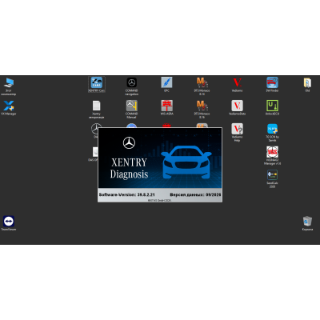Launch the TG-SON by Semih icon

point(272,132)
